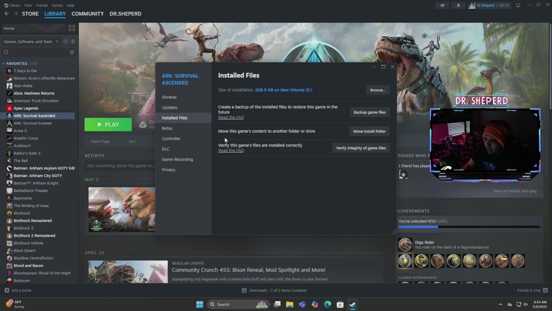Click the taskbar Search box
Image resolution: width=552 pixels, height=311 pixels.
point(238,305)
